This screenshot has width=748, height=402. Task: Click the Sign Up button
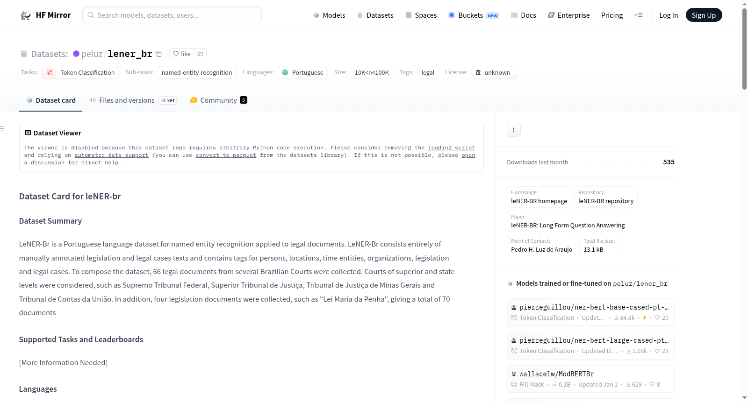pos(704,15)
